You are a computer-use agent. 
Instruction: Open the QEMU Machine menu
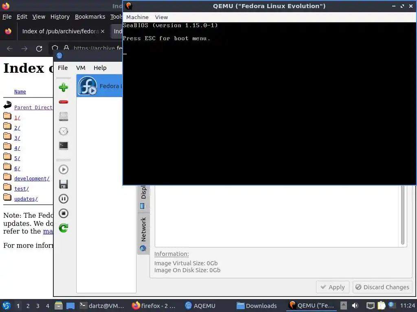click(137, 17)
